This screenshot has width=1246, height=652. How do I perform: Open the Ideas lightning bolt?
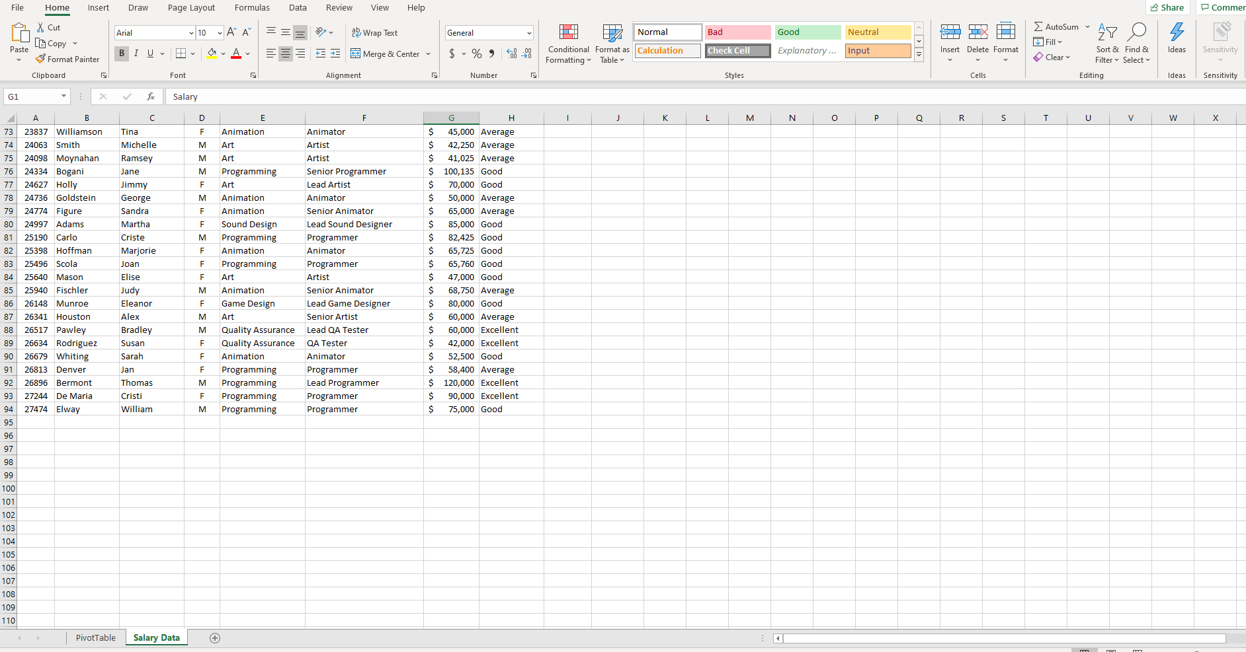pyautogui.click(x=1177, y=32)
